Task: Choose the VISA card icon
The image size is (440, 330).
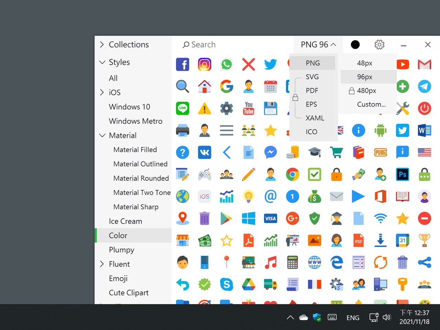Action: [271, 218]
